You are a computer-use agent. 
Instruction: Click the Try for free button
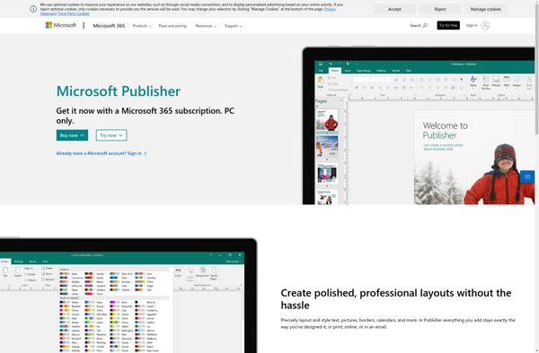(x=448, y=25)
